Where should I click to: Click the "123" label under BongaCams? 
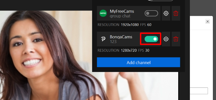113,42
